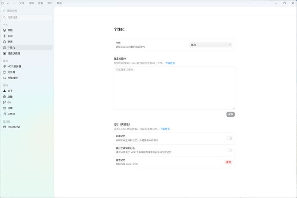Open the 查看 menu
The image size is (297, 198).
40,3
